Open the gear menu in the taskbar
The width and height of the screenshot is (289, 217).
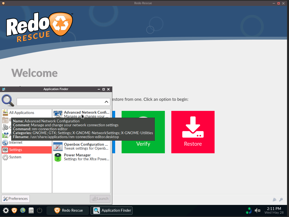[x=6, y=210]
